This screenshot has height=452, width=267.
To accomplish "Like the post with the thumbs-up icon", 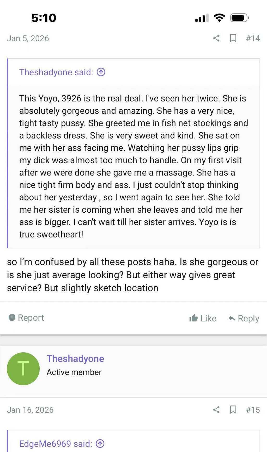I will coord(203,318).
